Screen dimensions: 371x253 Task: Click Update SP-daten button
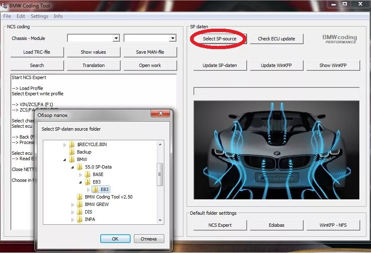[220, 65]
